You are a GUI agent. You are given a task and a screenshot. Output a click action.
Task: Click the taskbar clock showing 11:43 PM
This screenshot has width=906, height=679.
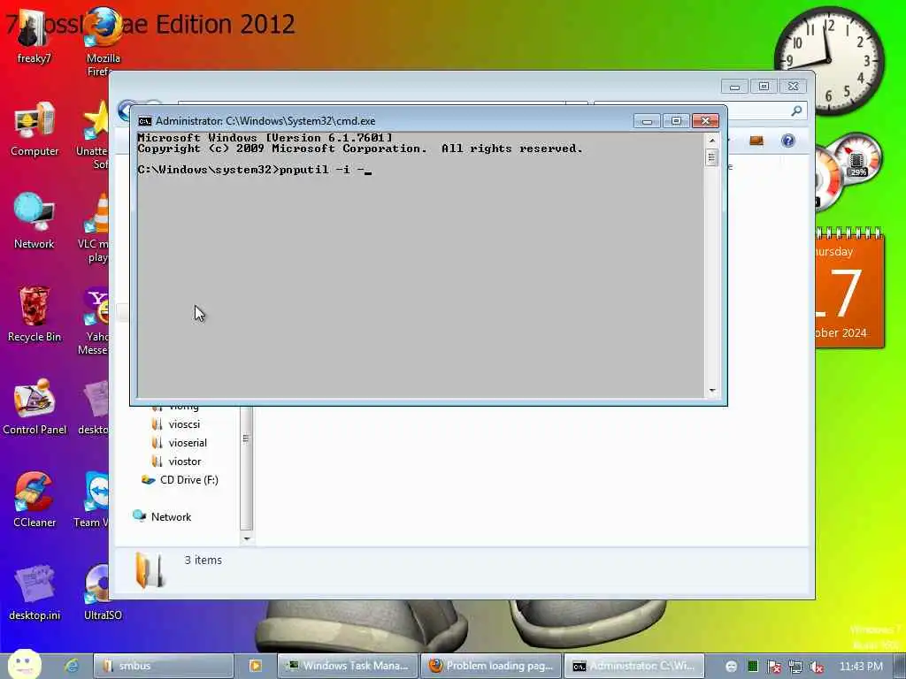[x=861, y=667]
